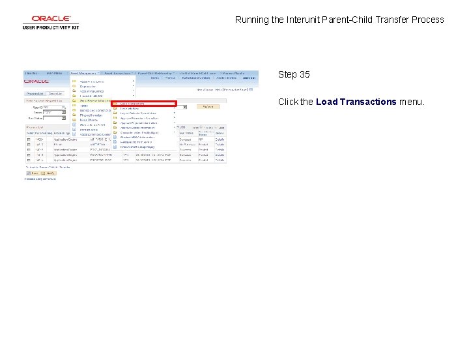This screenshot has width=469, height=352.
Task: Click Personalize Page link
Action: (235, 90)
